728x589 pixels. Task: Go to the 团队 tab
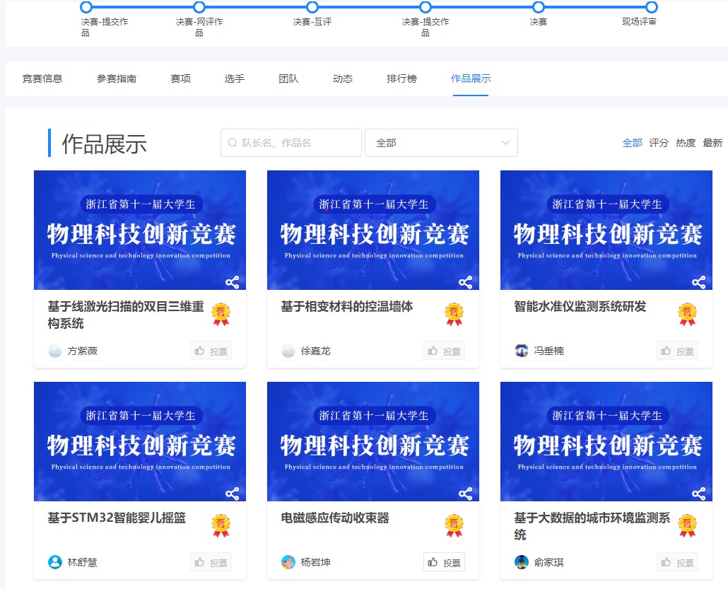[288, 78]
